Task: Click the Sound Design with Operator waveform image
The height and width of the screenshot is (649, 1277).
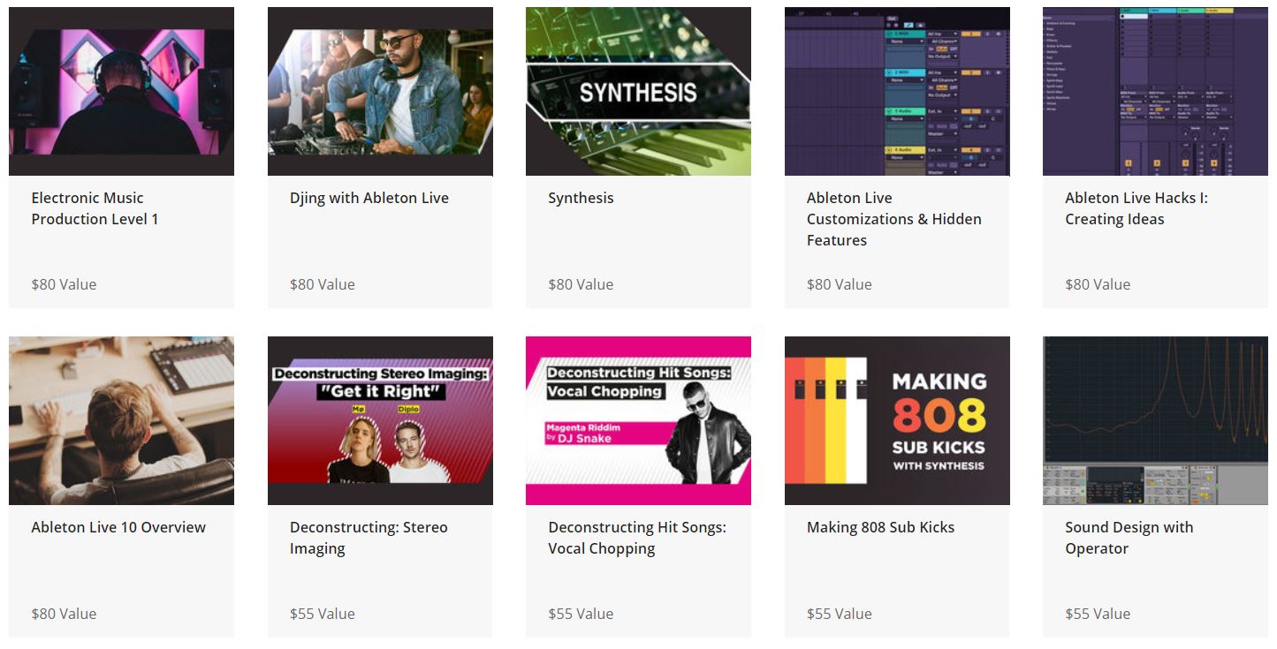Action: pos(1155,420)
